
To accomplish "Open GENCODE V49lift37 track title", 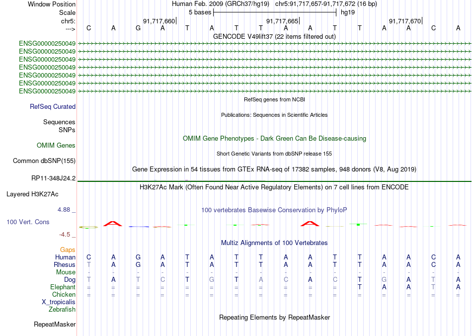I will click(x=274, y=36).
